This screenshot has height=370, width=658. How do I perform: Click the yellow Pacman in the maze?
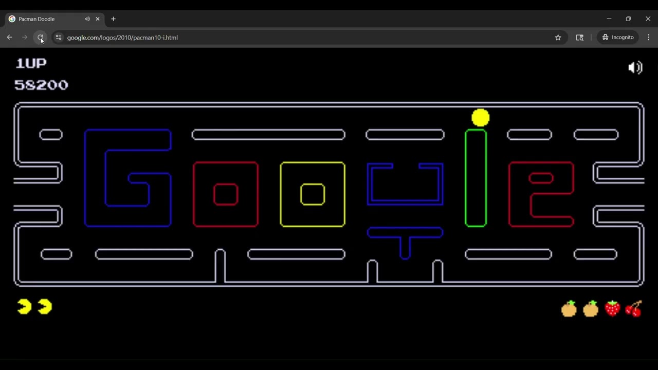coord(481,118)
